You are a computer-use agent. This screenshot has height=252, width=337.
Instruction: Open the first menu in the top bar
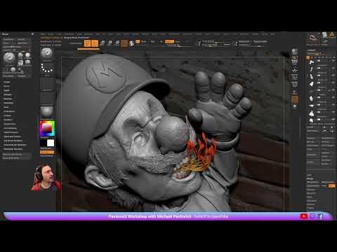(x=42, y=34)
